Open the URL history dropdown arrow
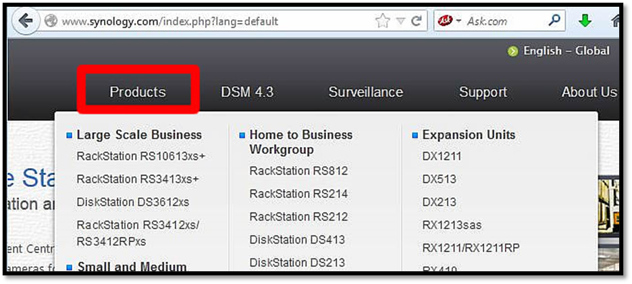632x284 pixels. [x=400, y=21]
